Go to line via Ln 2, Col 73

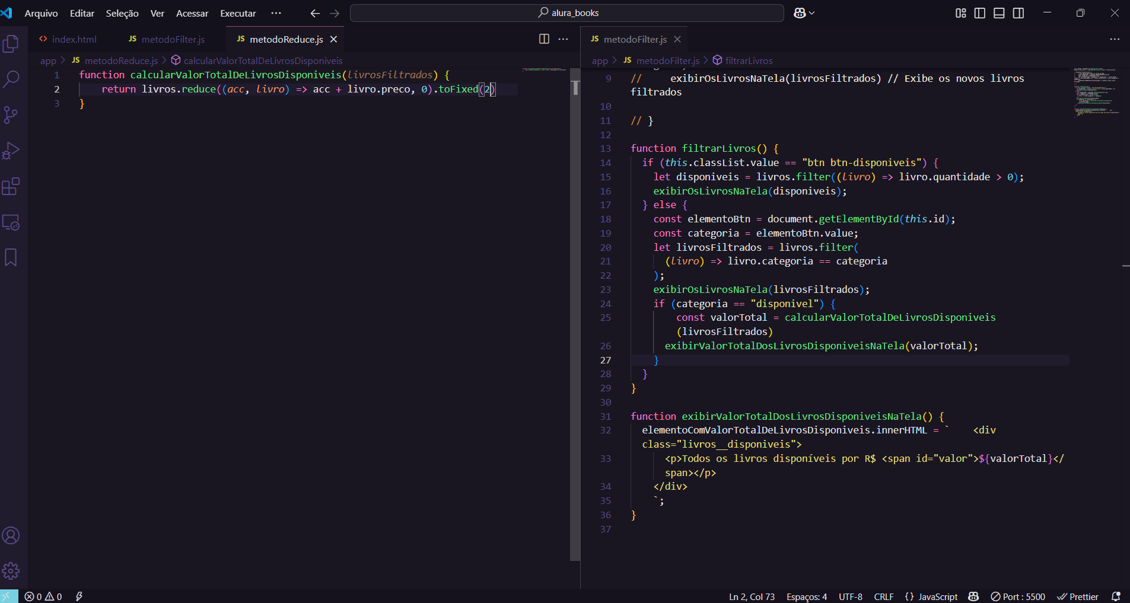click(752, 596)
